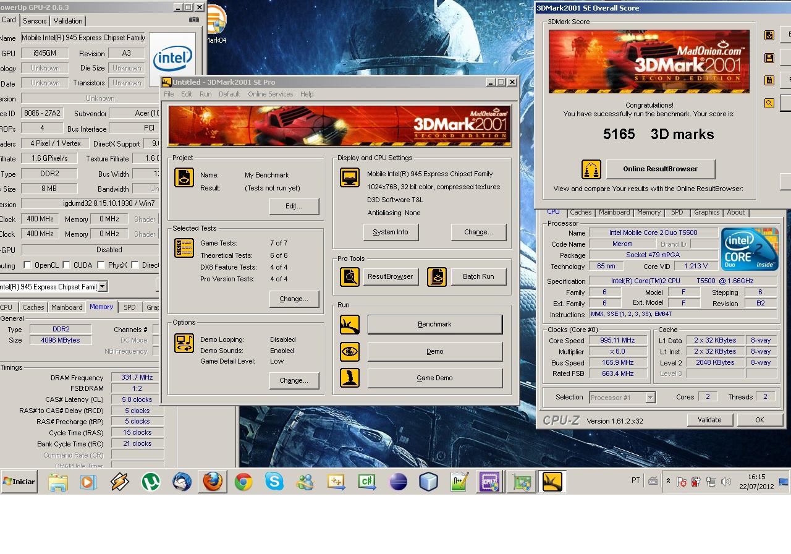
Task: Open the Iniciar start menu
Action: [19, 482]
